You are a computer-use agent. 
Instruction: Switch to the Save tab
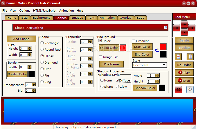coord(140,18)
